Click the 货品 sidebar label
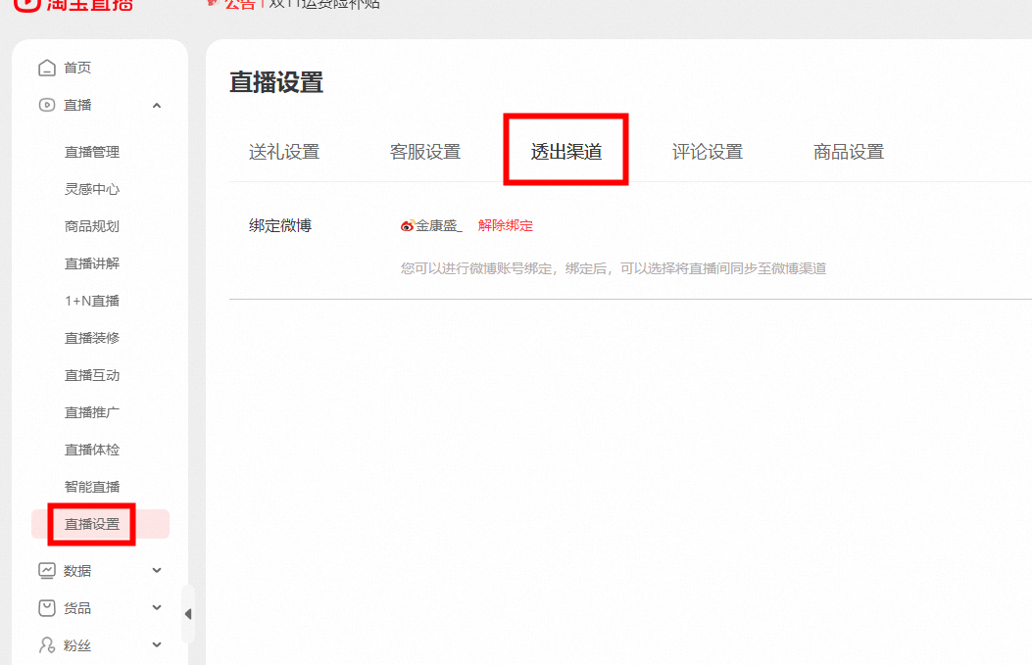This screenshot has width=1032, height=665. 77,608
